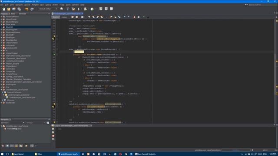Click the New Project toolbar icon
Screen dimensions: 278x156
point(9,9)
